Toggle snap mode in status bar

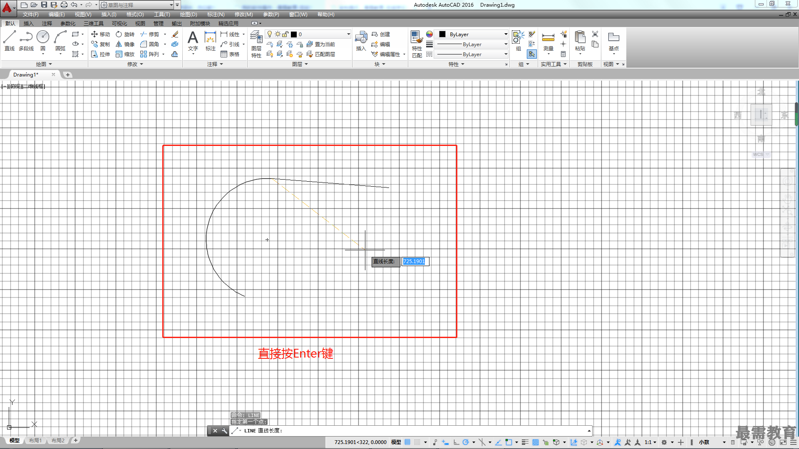[x=417, y=442]
